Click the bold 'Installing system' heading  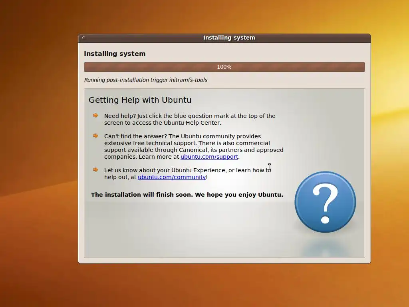pyautogui.click(x=115, y=54)
